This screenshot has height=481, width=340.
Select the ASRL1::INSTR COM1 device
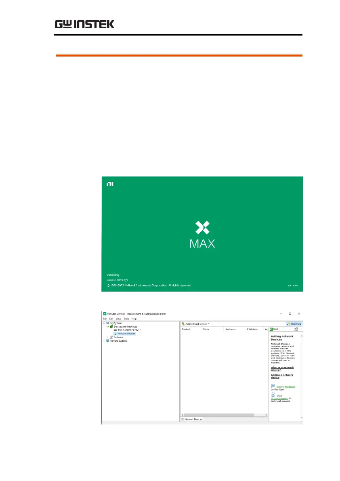pos(127,330)
